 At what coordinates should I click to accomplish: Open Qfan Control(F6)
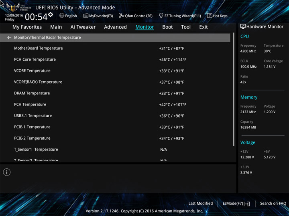[136, 16]
